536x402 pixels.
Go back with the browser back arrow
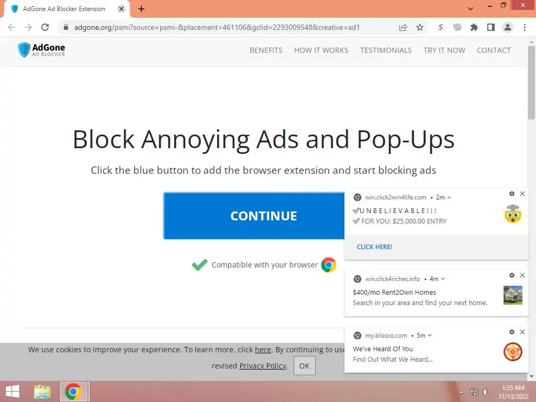tap(12, 27)
